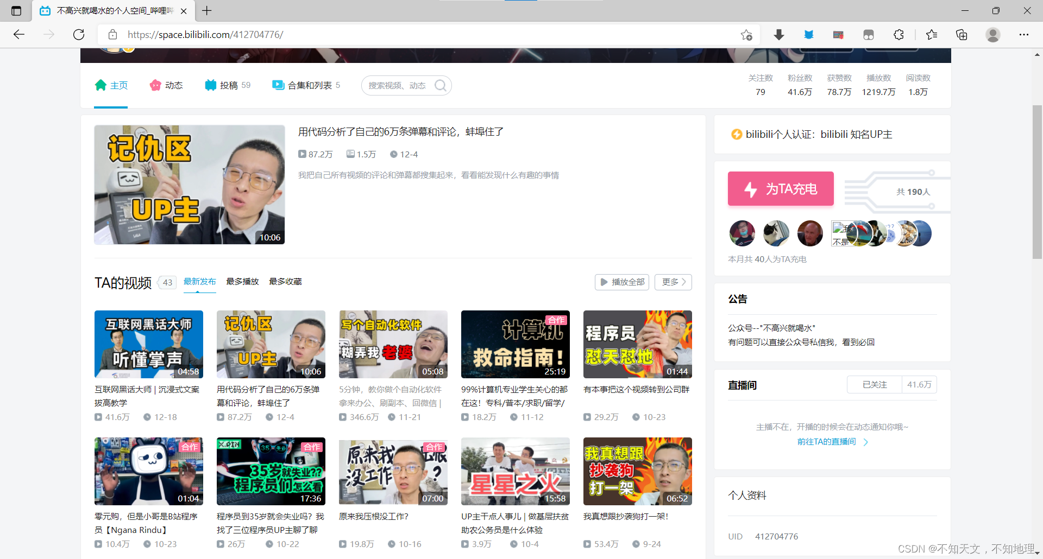The width and height of the screenshot is (1043, 559).
Task: Expand more videos with the 更多 button
Action: pyautogui.click(x=674, y=282)
